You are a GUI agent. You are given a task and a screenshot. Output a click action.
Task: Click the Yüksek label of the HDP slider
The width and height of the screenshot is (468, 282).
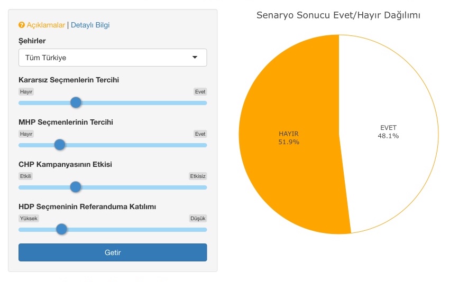[29, 219]
